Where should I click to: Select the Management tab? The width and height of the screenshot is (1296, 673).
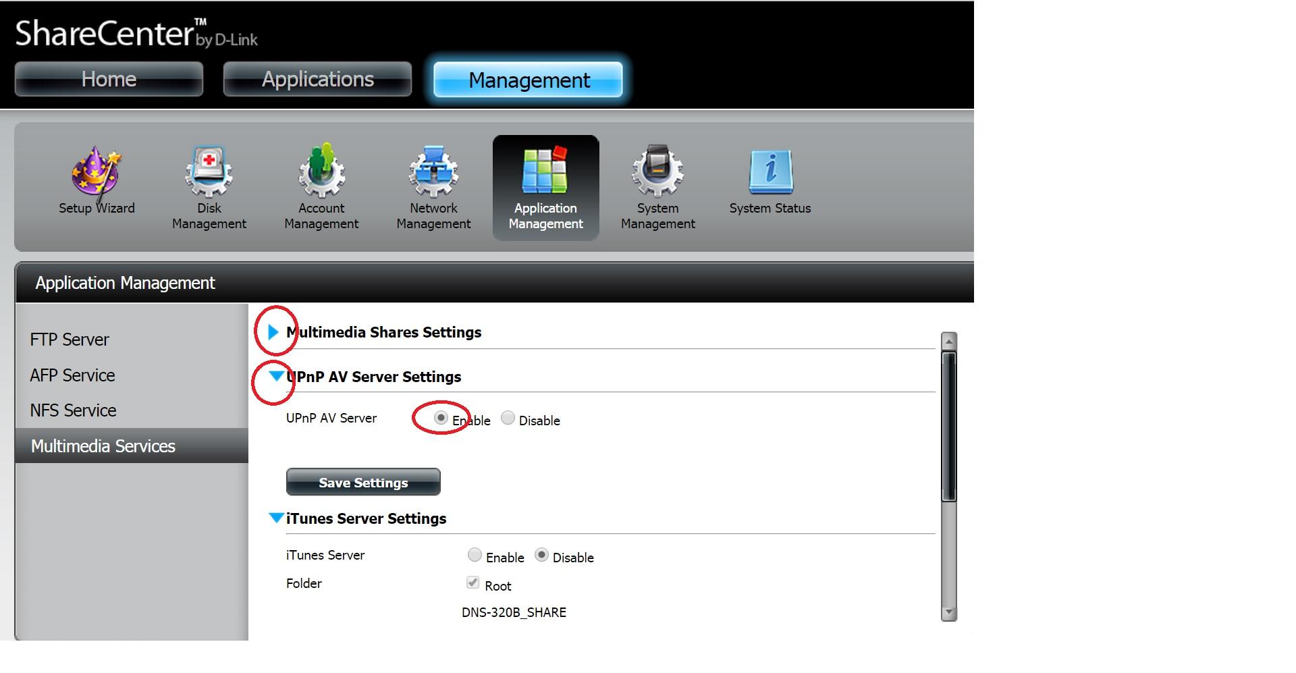tap(529, 80)
